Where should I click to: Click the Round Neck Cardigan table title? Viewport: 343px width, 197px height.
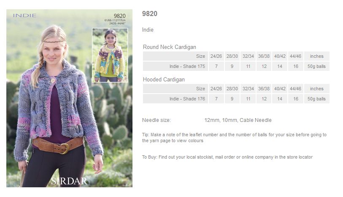pos(169,47)
